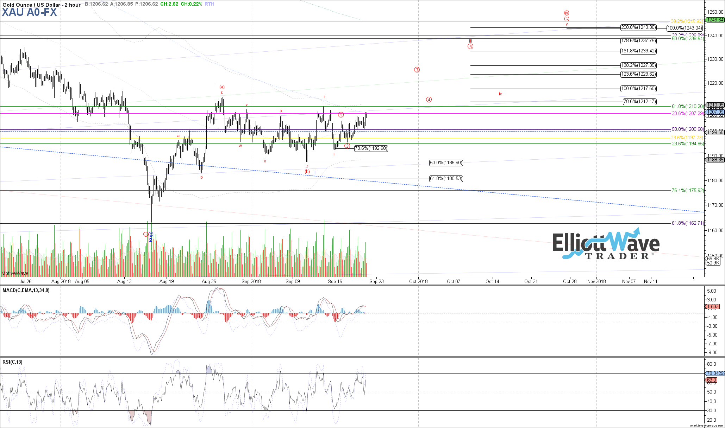The image size is (725, 428).
Task: Select the blue wave 2 label at the low
Action: 150,240
